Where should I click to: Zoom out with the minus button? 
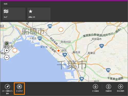7,57
